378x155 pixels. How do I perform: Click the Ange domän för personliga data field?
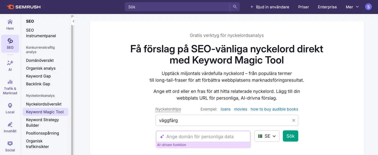coord(203,137)
